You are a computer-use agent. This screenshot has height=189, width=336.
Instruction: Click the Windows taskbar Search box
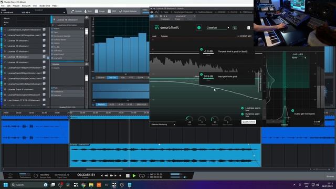(29, 185)
